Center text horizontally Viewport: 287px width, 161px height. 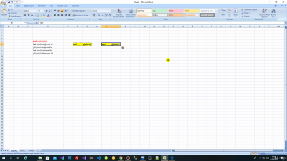pyautogui.click(x=58, y=15)
